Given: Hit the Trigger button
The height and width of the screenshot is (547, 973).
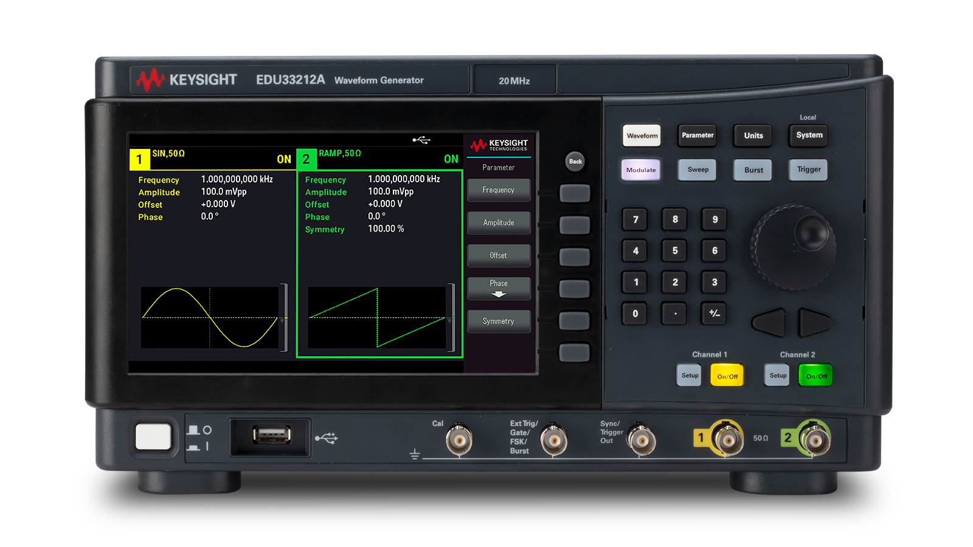Looking at the screenshot, I should coord(809,170).
